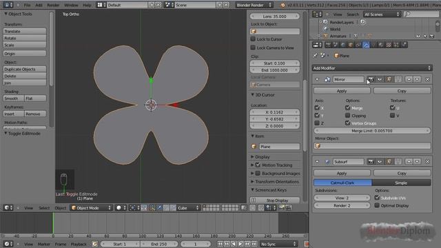The width and height of the screenshot is (441, 248).
Task: Toggle the Vertex Groups checkbox
Action: (x=347, y=123)
